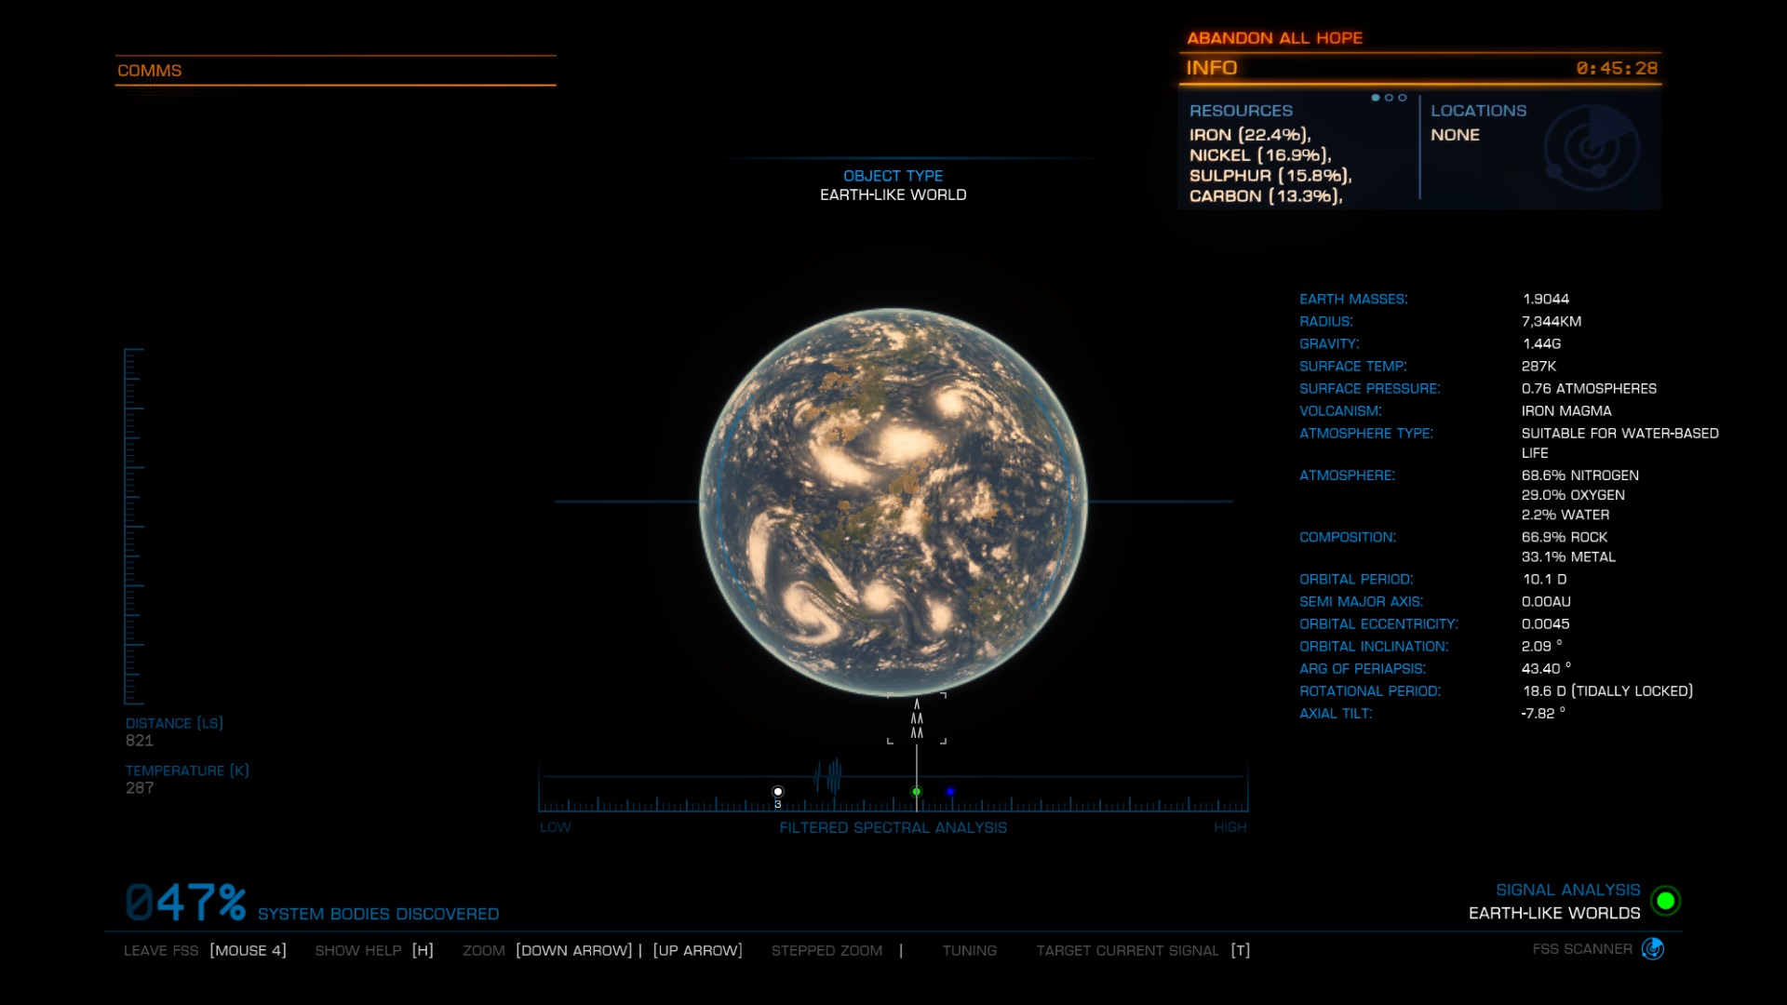Click 'SULPHUR (15.8%)' resource entry
The image size is (1787, 1005).
pos(1270,176)
